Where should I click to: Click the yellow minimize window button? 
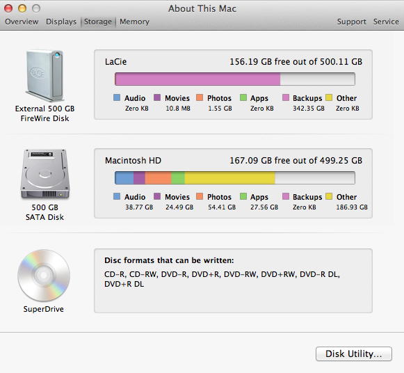22,8
